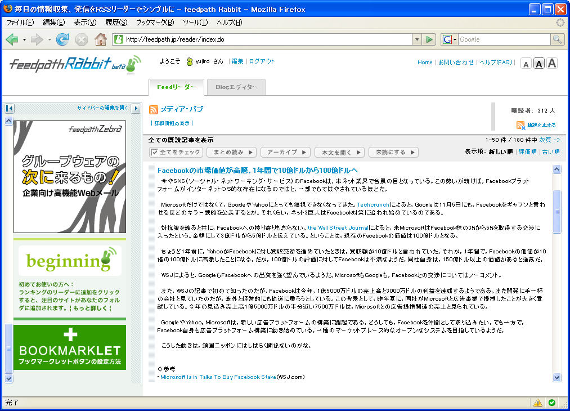Click the orange RSS icon beside メディア・パブ
This screenshot has height=411, width=570.
click(154, 109)
